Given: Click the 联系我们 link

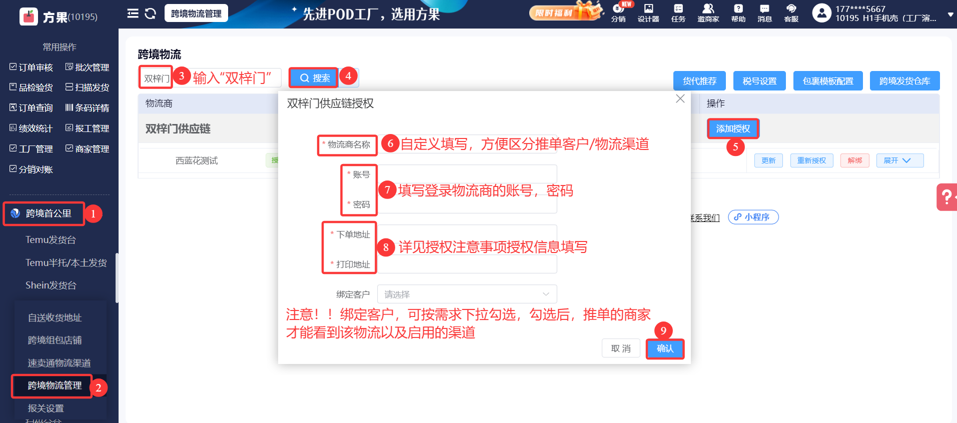Looking at the screenshot, I should pos(705,217).
